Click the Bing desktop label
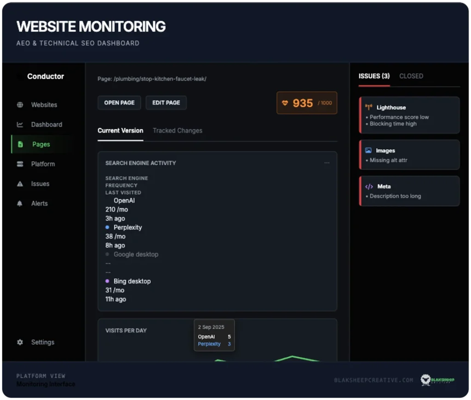The height and width of the screenshot is (400, 471). click(132, 281)
